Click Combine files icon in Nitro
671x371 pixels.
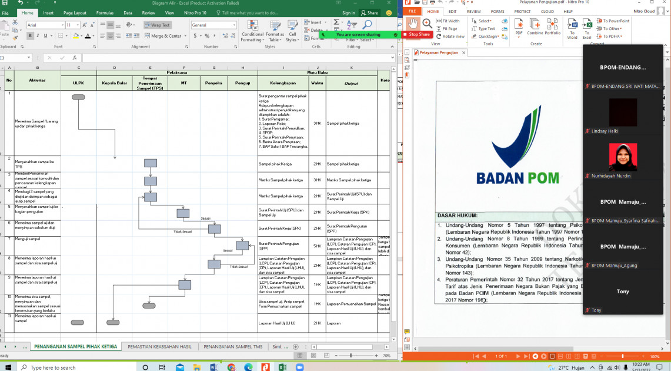click(535, 26)
